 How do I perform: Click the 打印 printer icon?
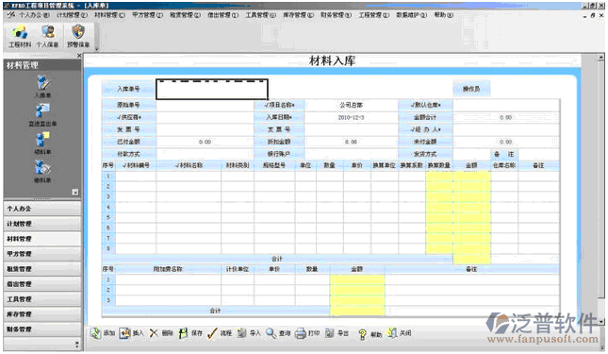tap(301, 333)
